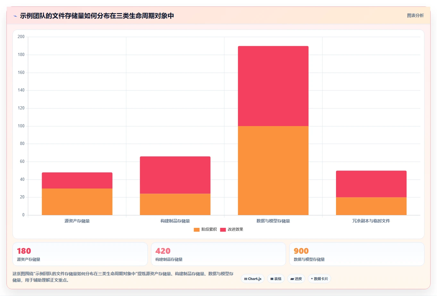The width and height of the screenshot is (437, 296).
Task: Click the red 源资产存储量 bar segment
Action: (77, 180)
